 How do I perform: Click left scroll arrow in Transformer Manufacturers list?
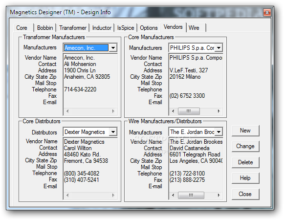(x=67, y=111)
